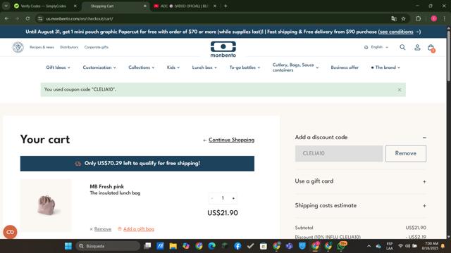Follow the Continue Shopping link

(x=231, y=140)
